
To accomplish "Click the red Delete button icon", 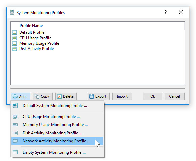I will click(x=59, y=97).
